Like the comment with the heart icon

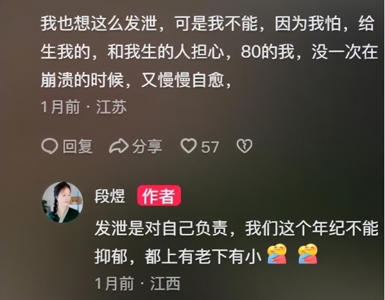click(x=189, y=146)
